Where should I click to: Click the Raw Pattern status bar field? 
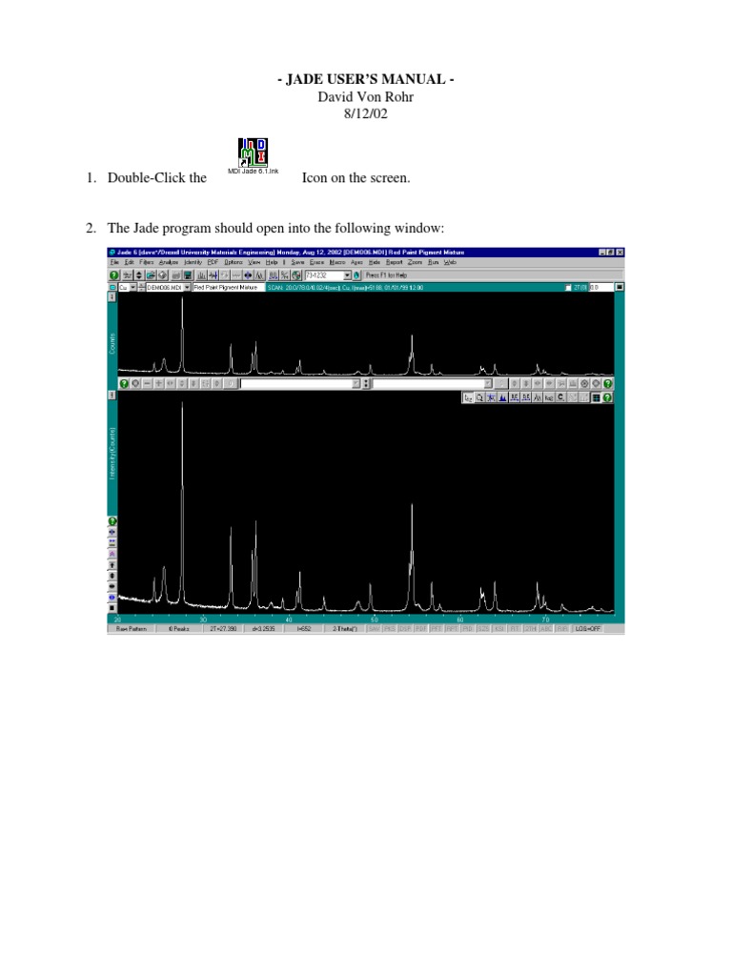point(131,629)
